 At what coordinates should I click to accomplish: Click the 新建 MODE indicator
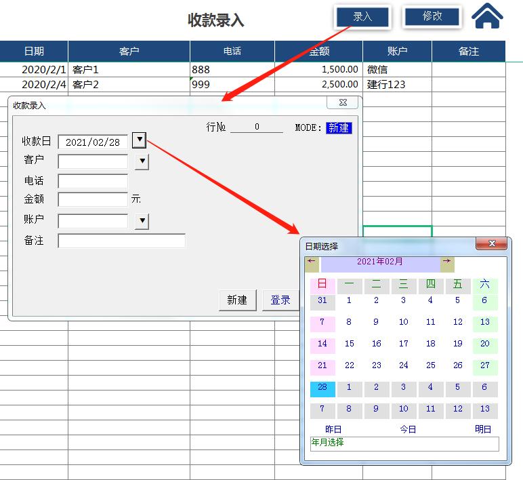coord(339,128)
